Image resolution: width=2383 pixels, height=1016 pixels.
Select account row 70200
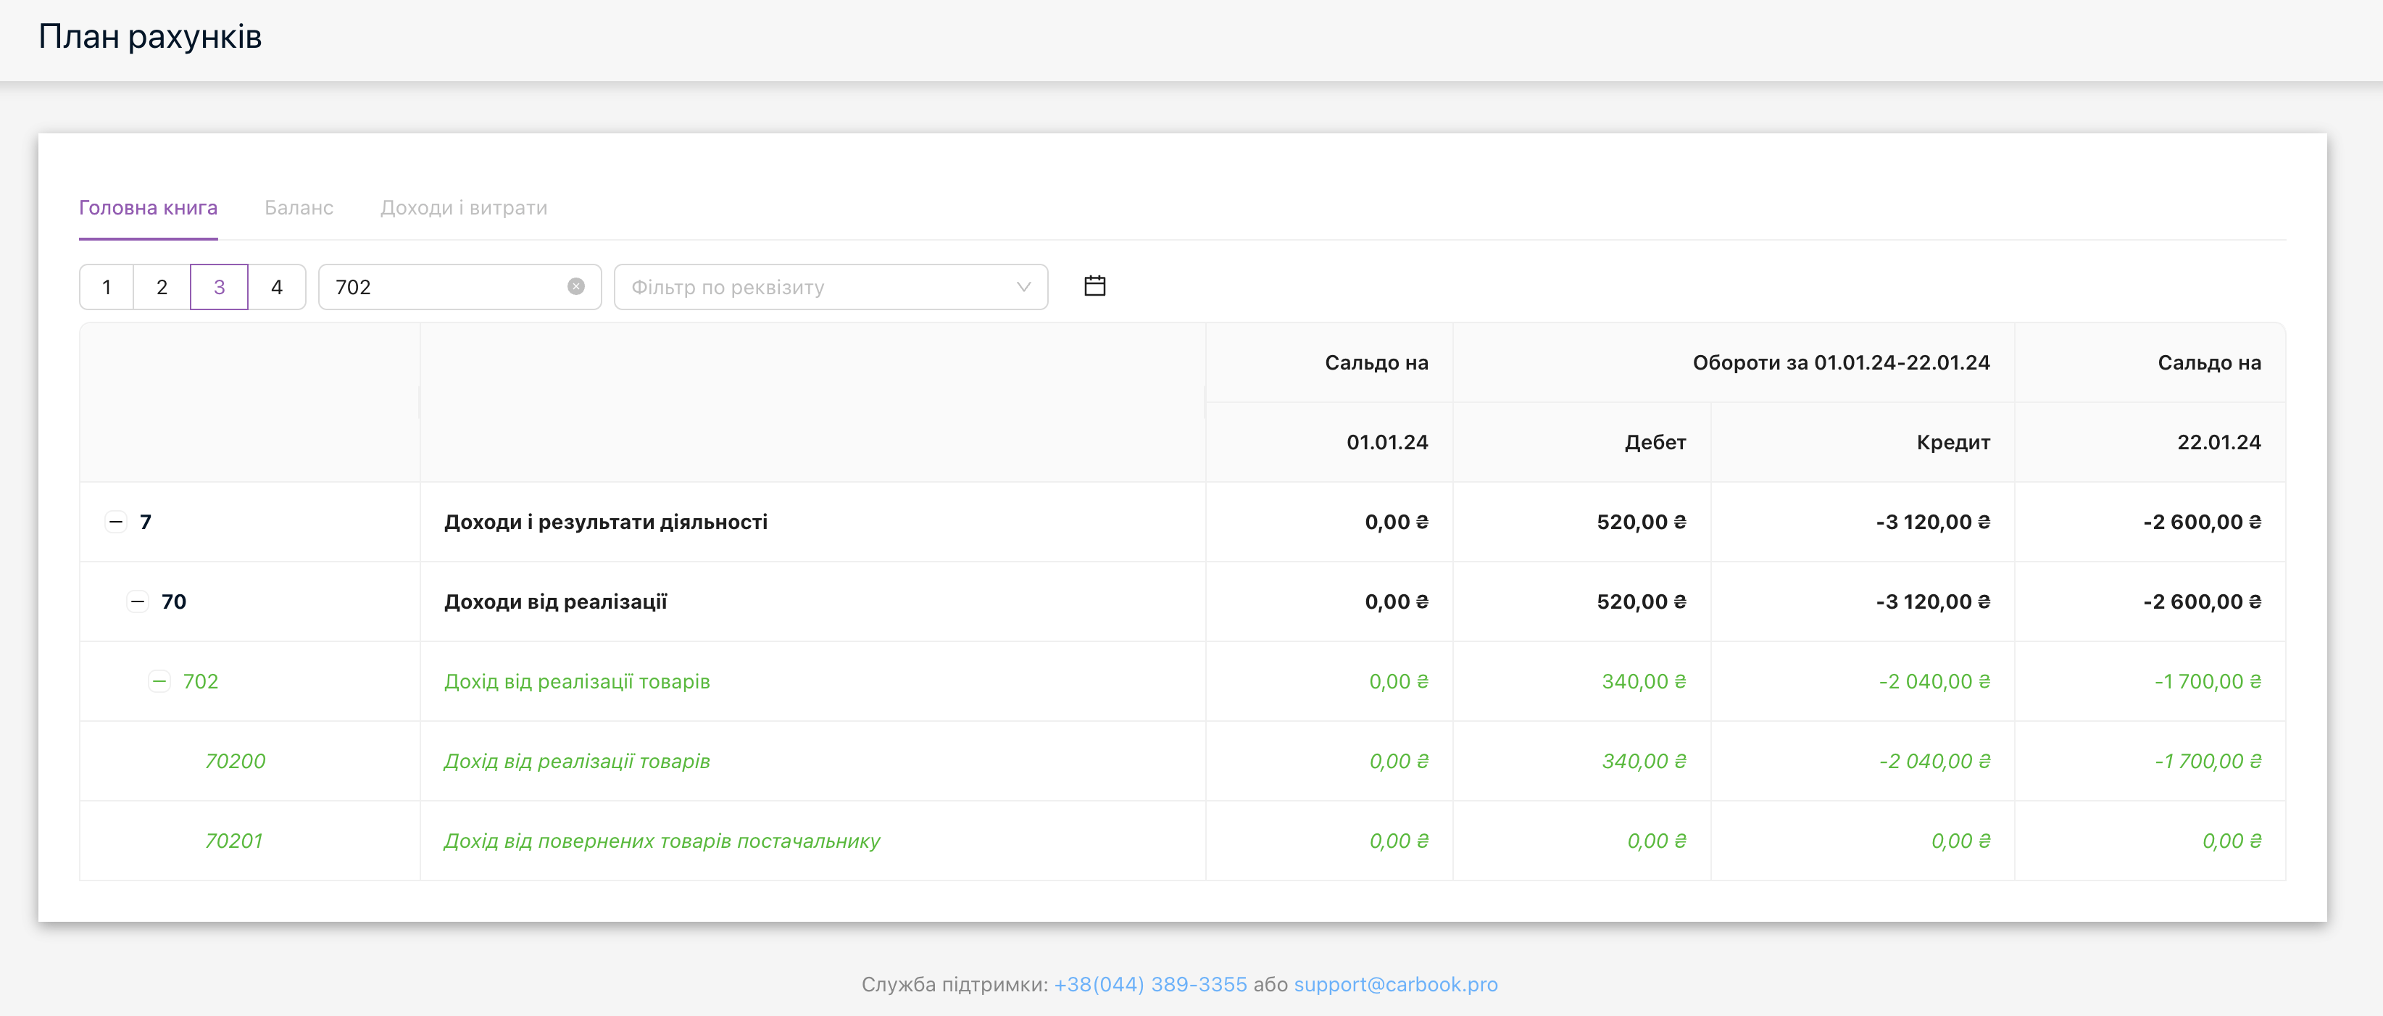pyautogui.click(x=235, y=762)
